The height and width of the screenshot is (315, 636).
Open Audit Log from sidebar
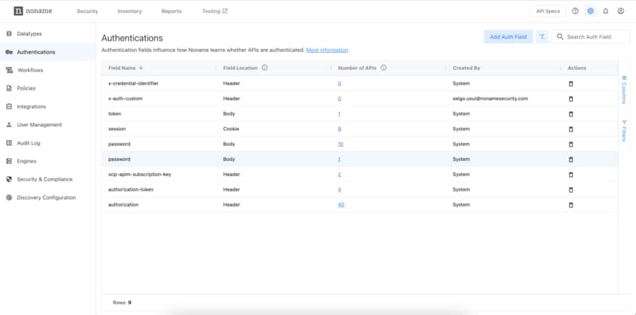pyautogui.click(x=29, y=143)
